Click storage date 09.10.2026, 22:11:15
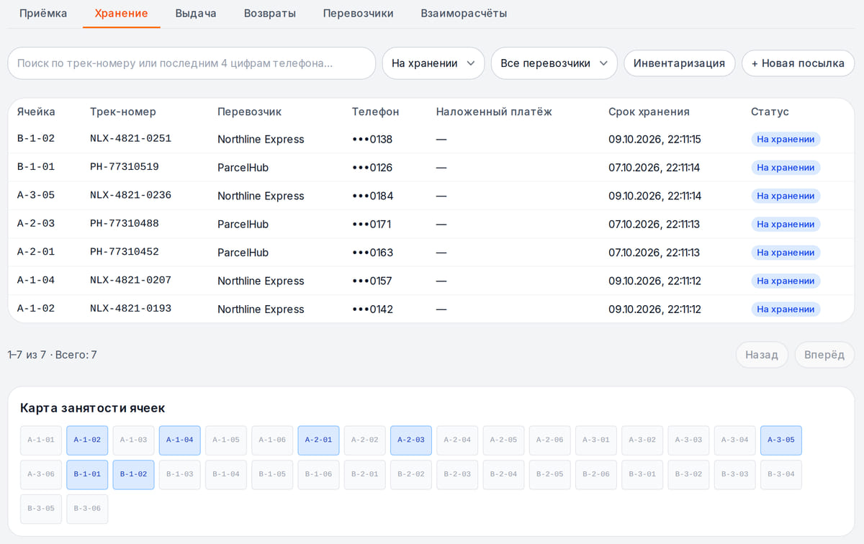This screenshot has width=864, height=544. pyautogui.click(x=654, y=139)
